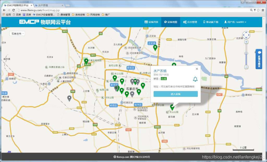Open the 石家庄市 city selector dropdown
Screen dimensions: 267x162
click(x=17, y=34)
